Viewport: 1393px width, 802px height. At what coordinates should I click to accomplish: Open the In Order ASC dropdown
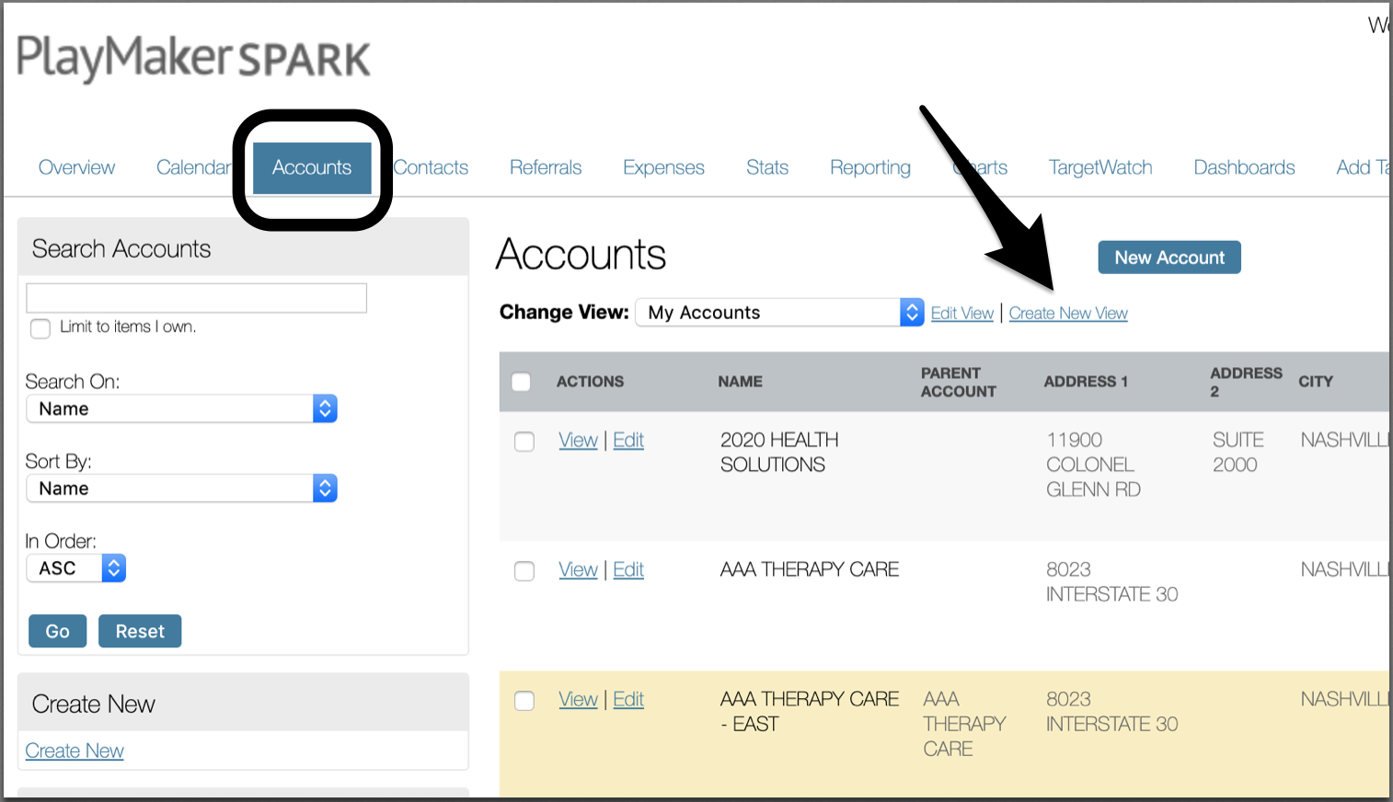[x=76, y=568]
